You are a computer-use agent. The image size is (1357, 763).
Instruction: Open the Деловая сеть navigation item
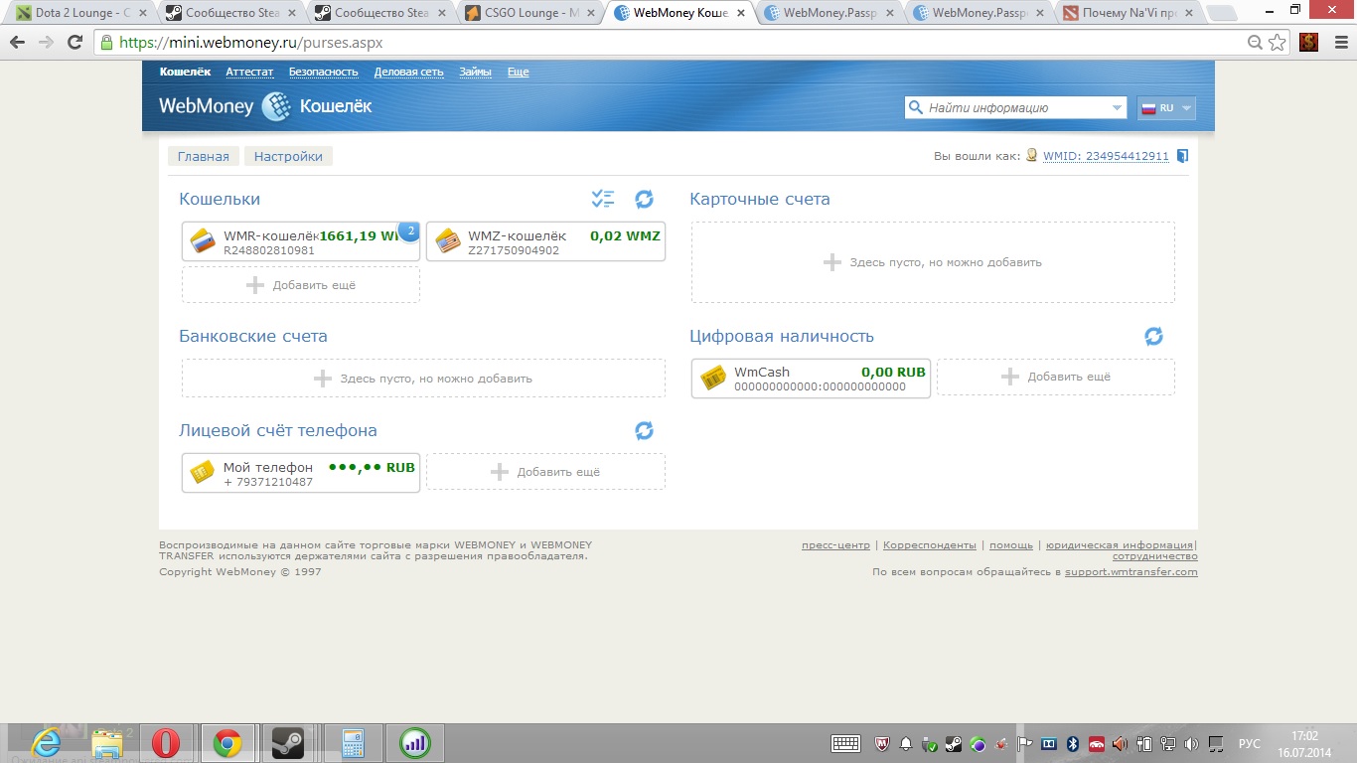(409, 72)
